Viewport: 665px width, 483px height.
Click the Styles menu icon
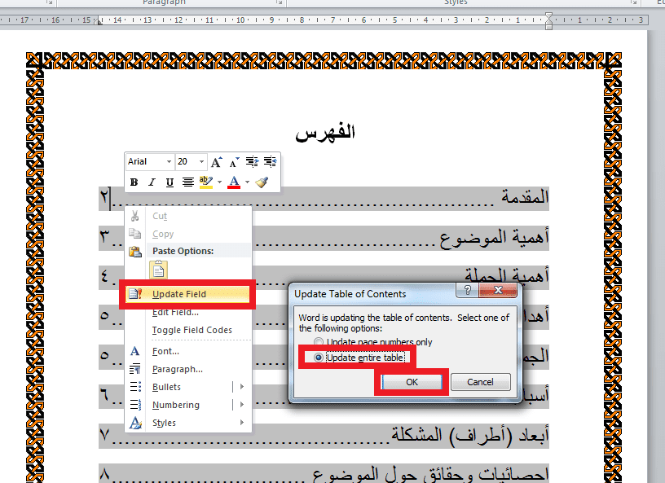point(135,423)
